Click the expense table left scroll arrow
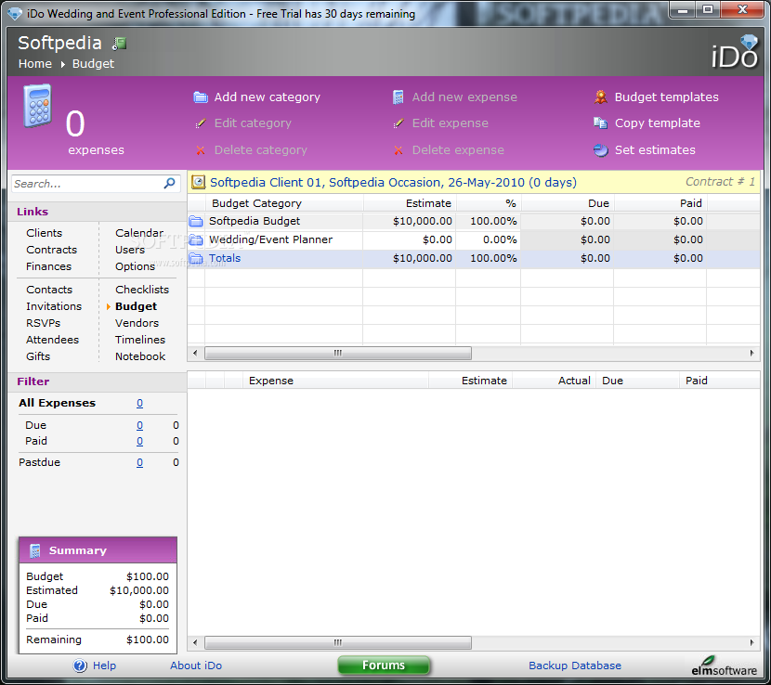 coord(195,642)
